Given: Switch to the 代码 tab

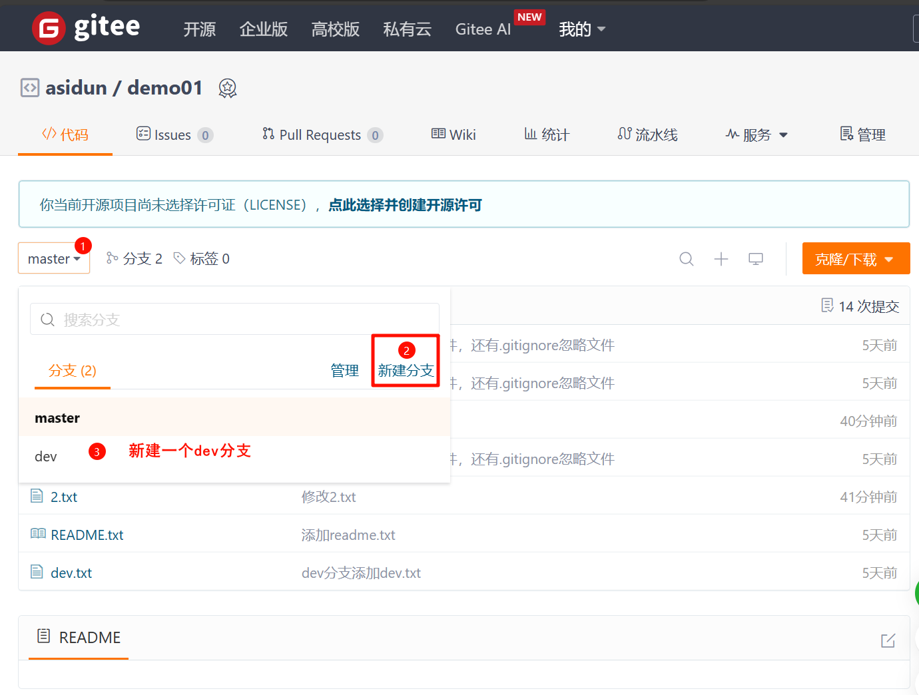Looking at the screenshot, I should click(65, 134).
